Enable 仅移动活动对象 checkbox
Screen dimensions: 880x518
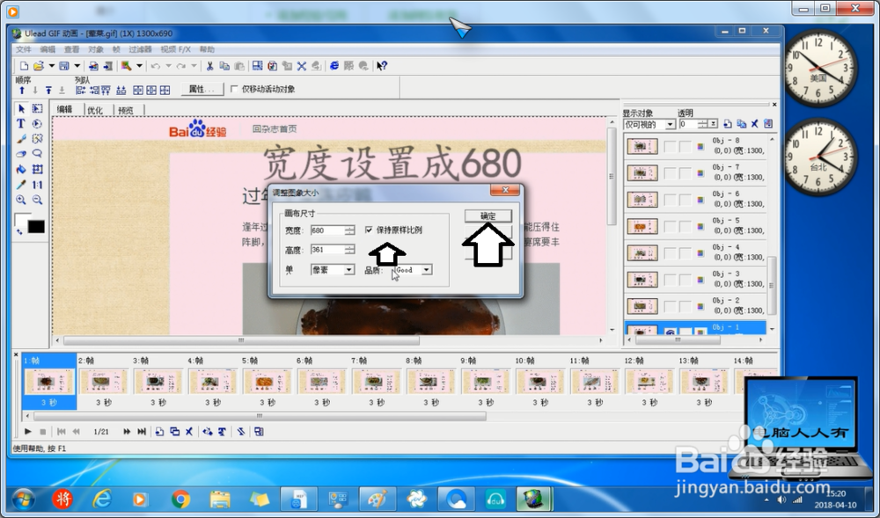(235, 89)
